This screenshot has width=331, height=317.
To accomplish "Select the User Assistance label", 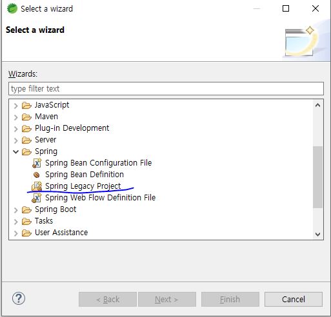I will 61,233.
